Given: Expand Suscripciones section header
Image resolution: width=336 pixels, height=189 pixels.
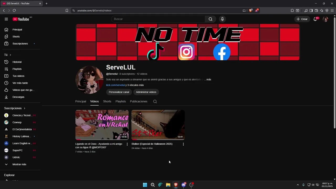Looking at the screenshot, I should (x=15, y=108).
